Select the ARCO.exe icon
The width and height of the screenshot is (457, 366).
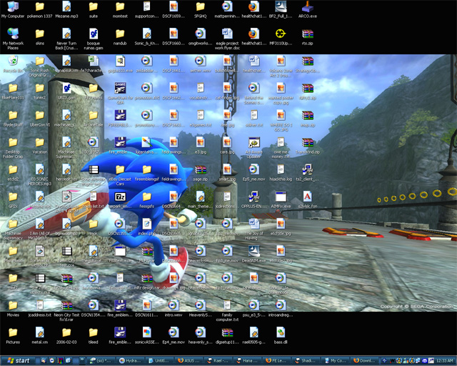308,9
